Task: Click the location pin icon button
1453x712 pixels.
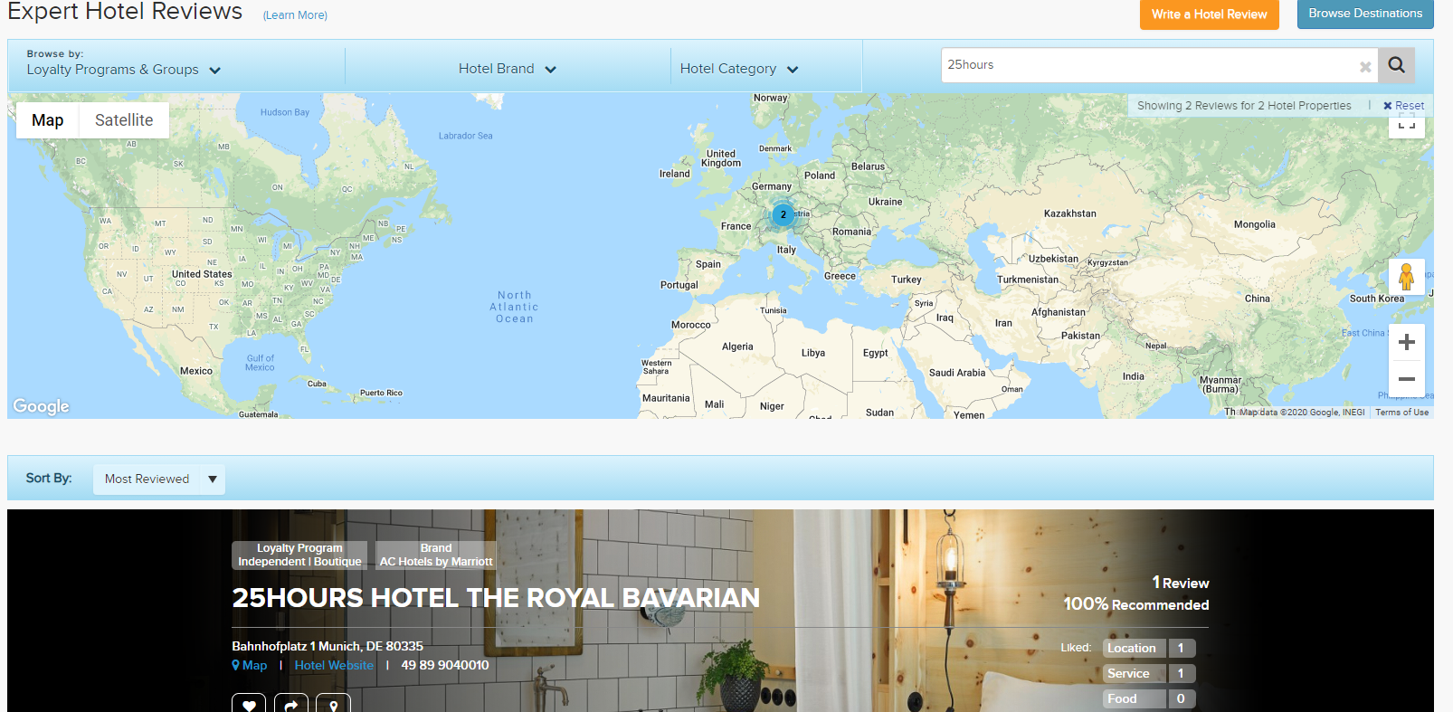Action: click(333, 705)
